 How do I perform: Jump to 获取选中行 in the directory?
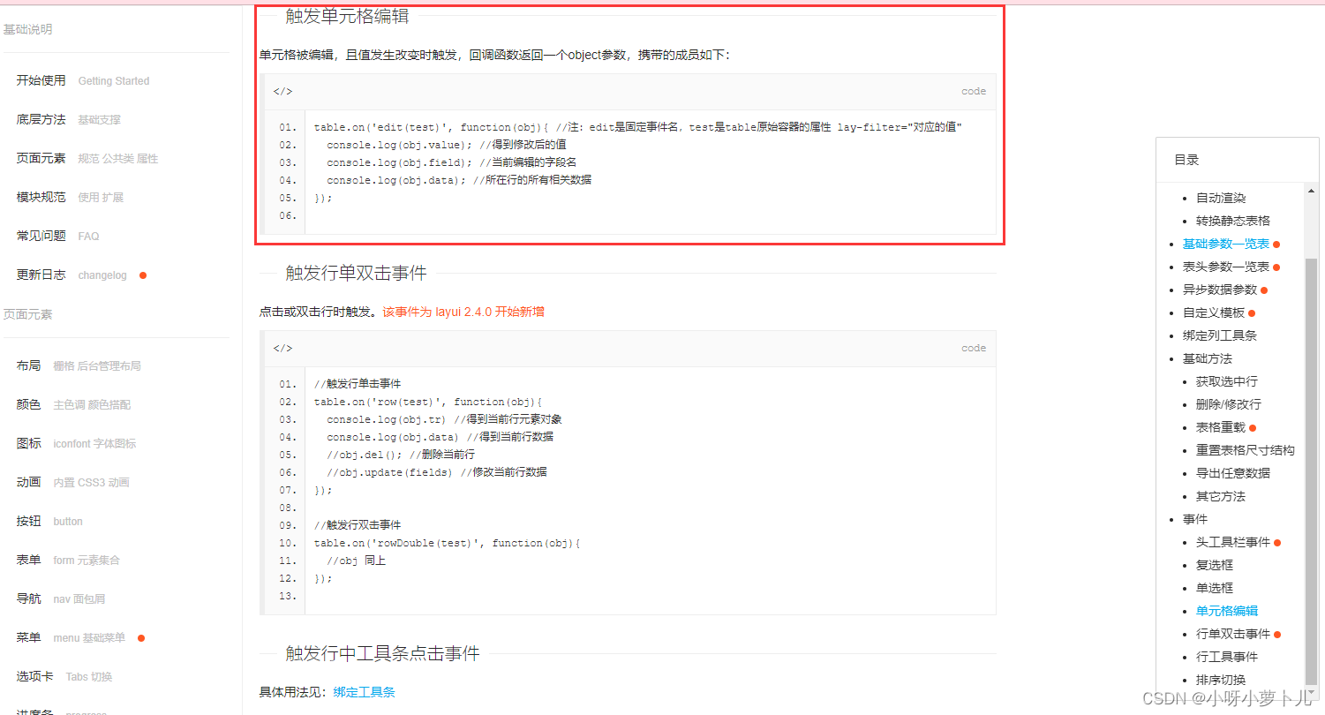point(1227,381)
